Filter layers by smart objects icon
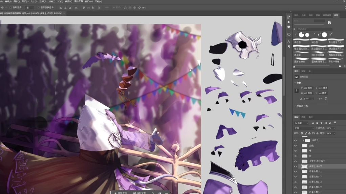Screen dimensions: 346x194 (x=330, y=123)
